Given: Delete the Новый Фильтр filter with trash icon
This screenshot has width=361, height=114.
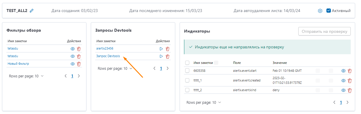Looking at the screenshot, I should pos(79,64).
